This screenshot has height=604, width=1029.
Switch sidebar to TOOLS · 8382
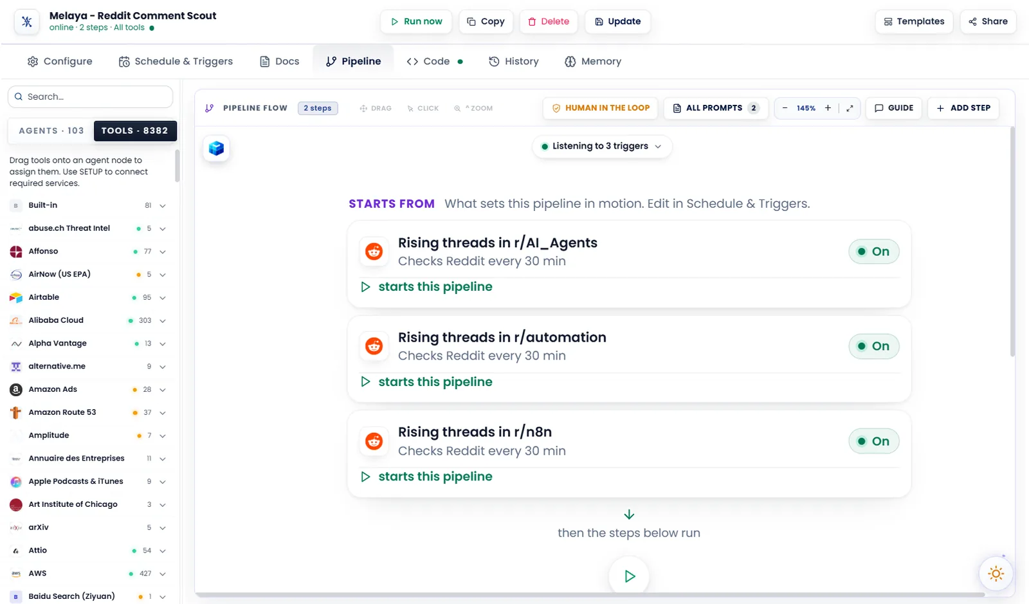click(134, 131)
